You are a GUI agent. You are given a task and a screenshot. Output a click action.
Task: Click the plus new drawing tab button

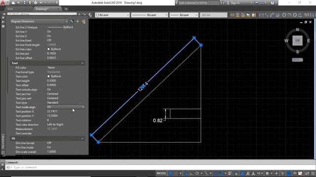[66, 9]
